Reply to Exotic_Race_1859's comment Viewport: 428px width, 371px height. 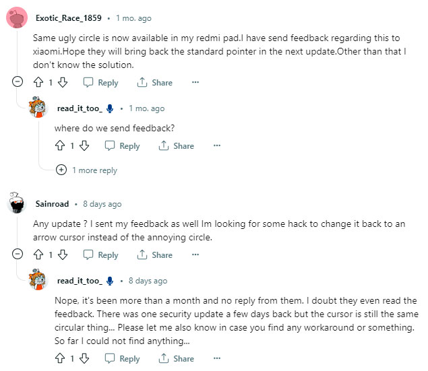[x=100, y=82]
